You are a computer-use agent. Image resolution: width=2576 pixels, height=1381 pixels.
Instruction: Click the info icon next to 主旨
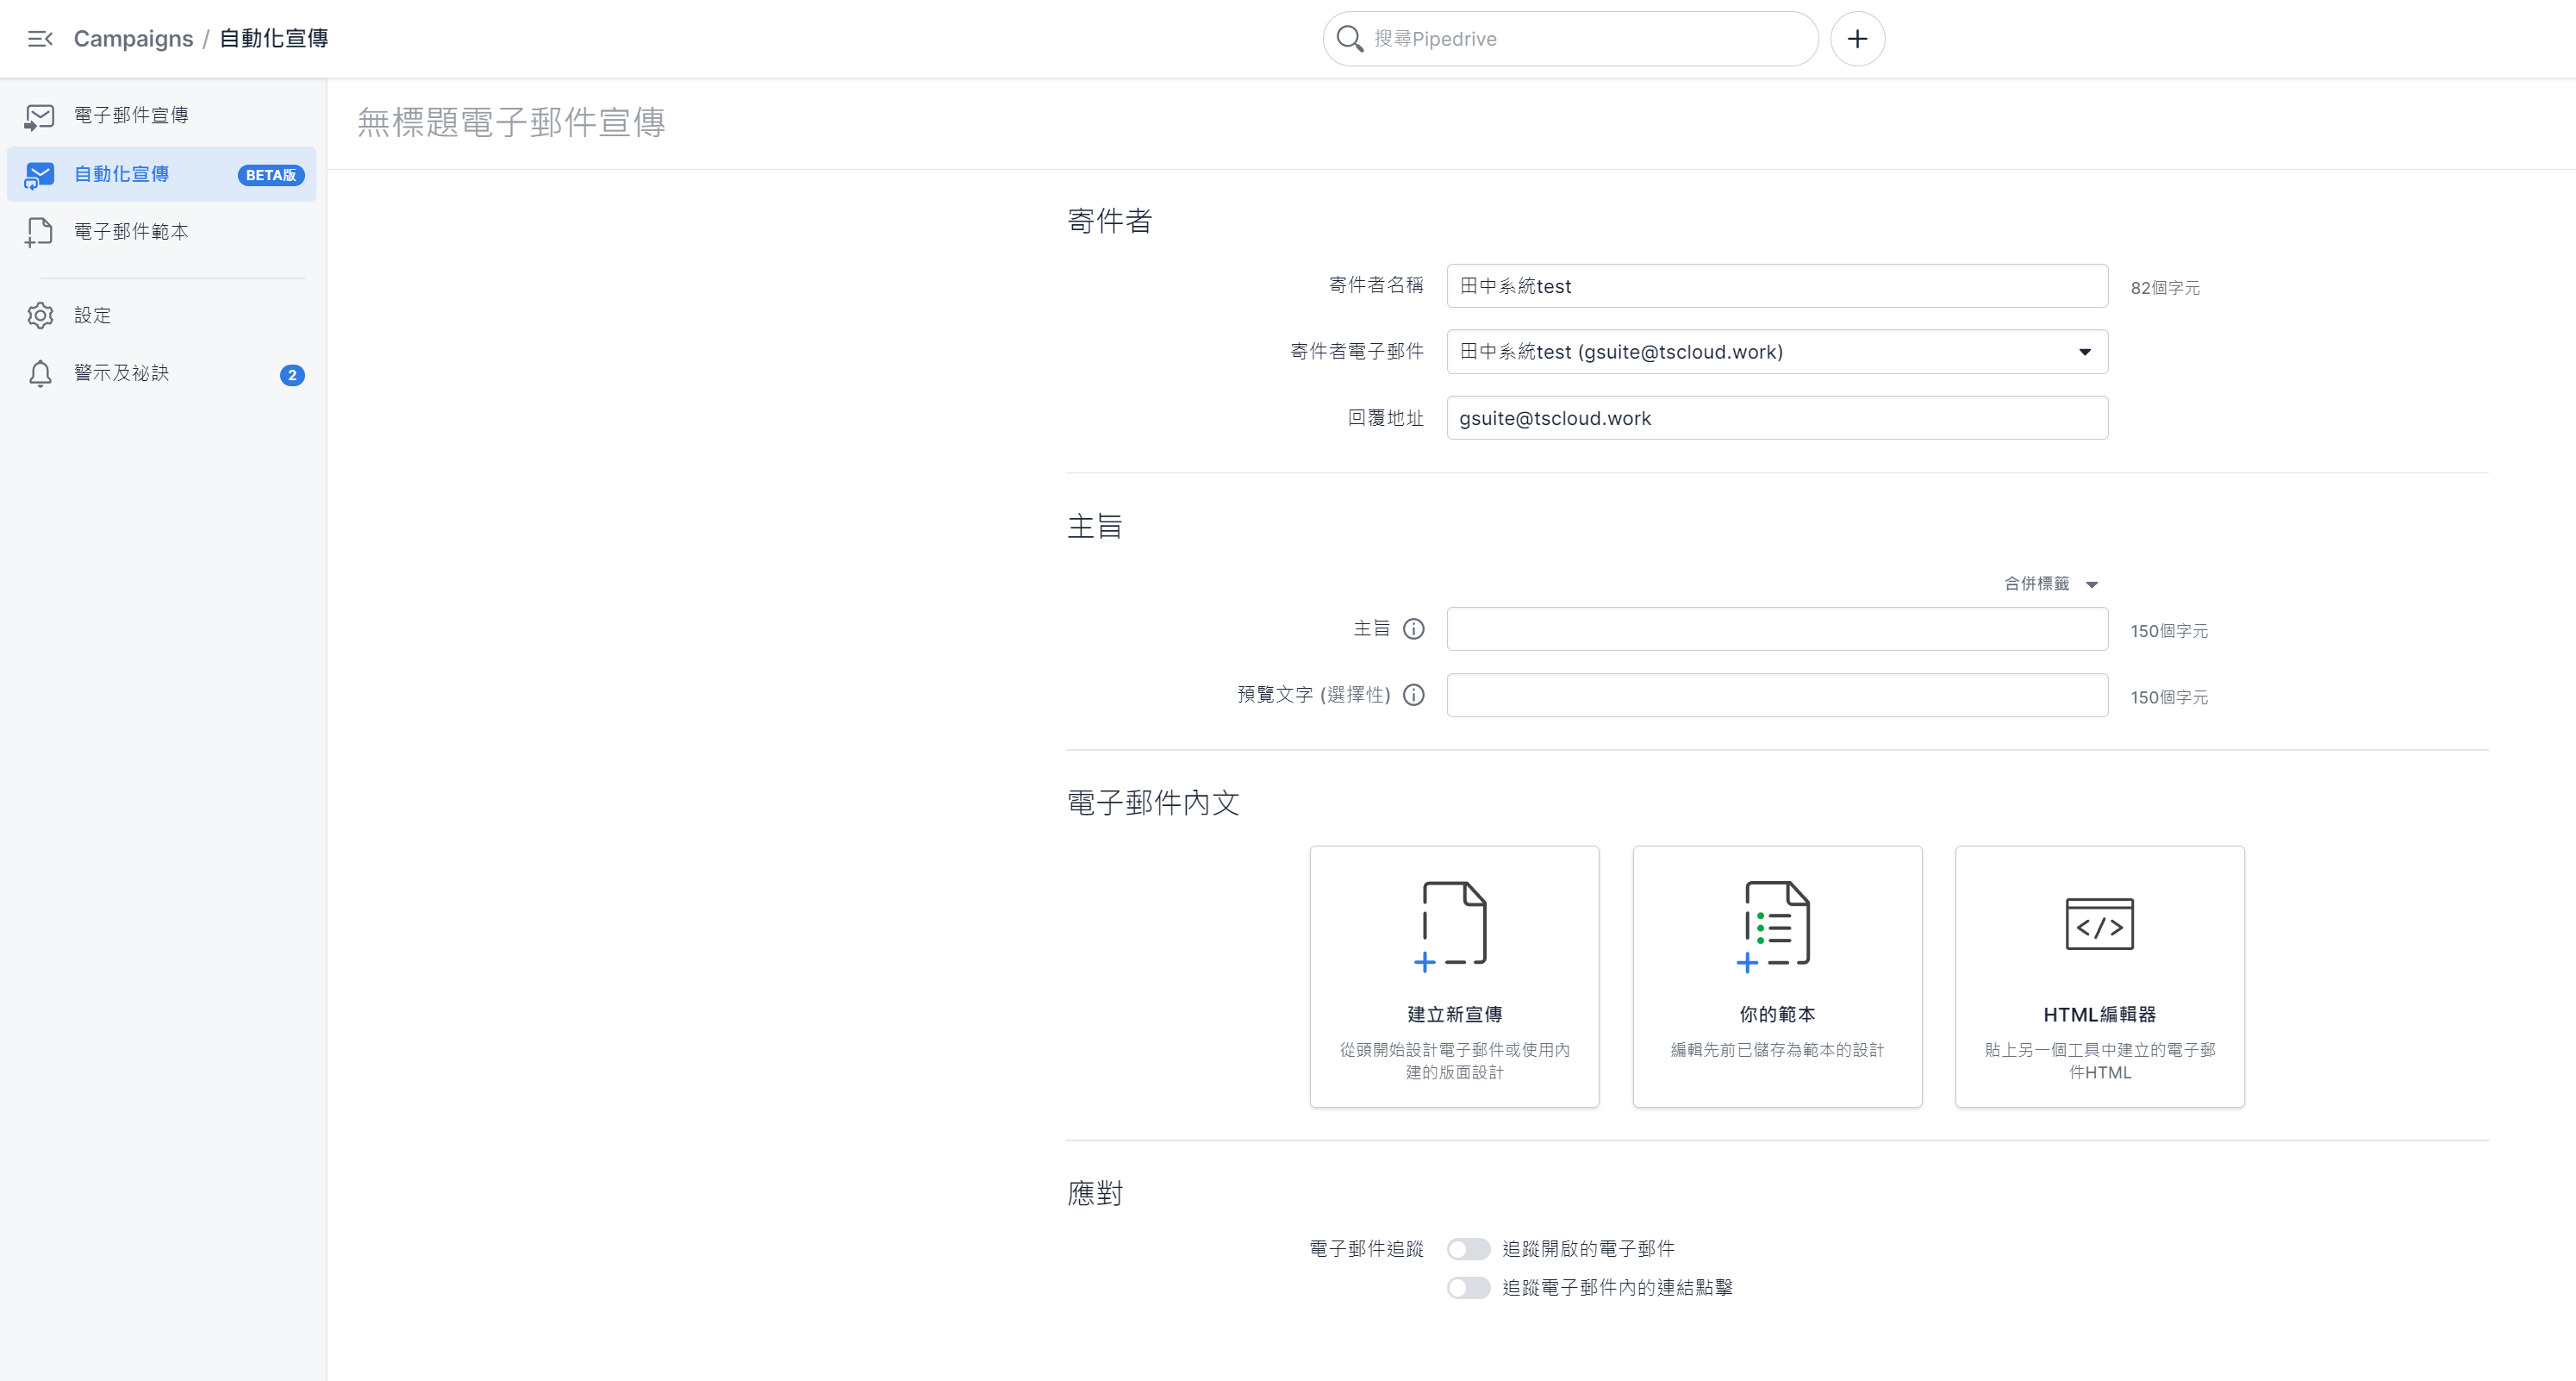(x=1413, y=629)
